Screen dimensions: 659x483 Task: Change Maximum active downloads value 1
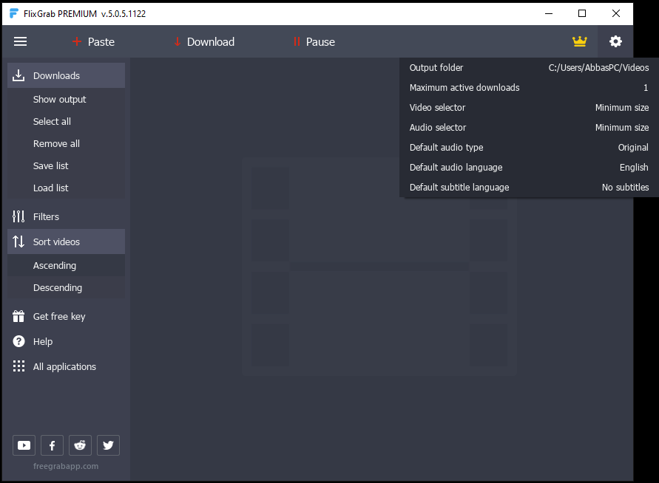tap(646, 88)
